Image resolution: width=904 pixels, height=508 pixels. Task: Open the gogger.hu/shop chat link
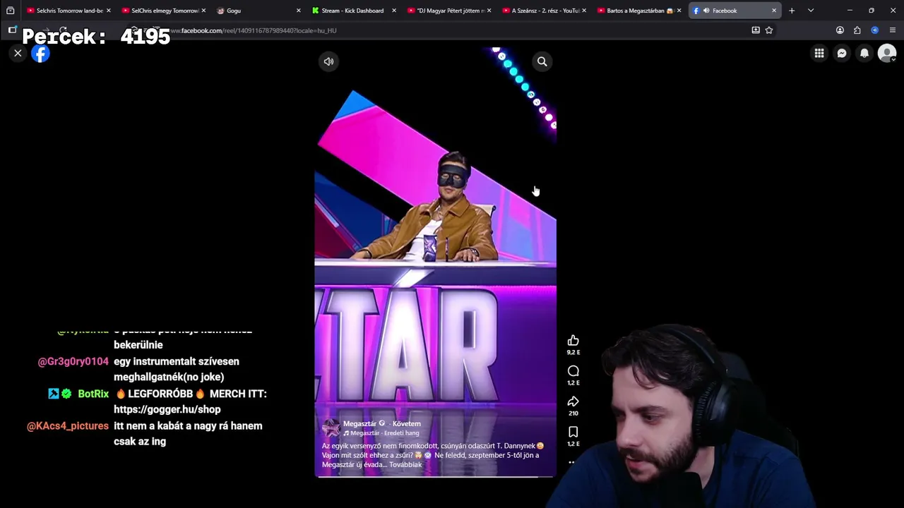[x=167, y=409]
